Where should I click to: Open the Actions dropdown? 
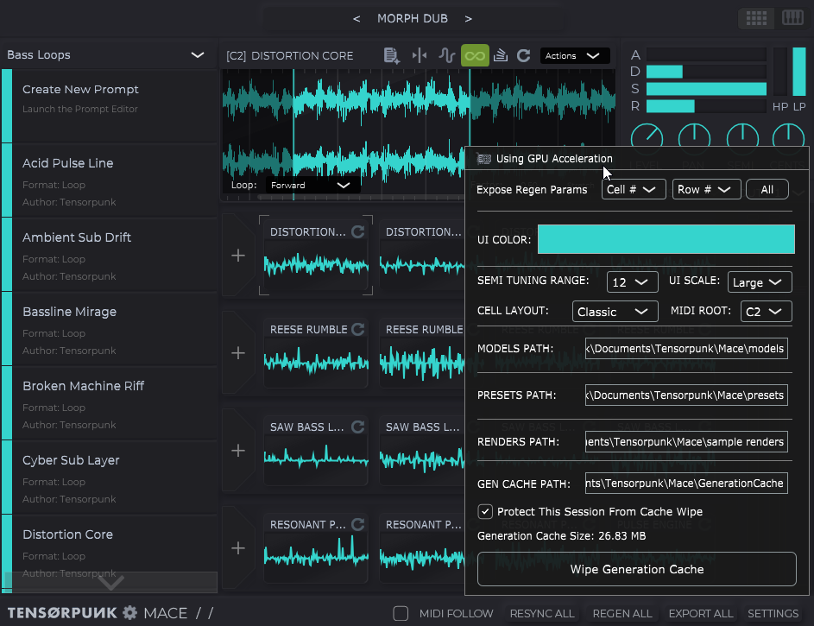[x=575, y=55]
